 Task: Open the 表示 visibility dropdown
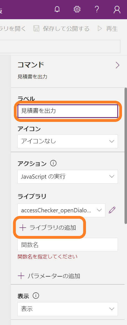point(68,309)
